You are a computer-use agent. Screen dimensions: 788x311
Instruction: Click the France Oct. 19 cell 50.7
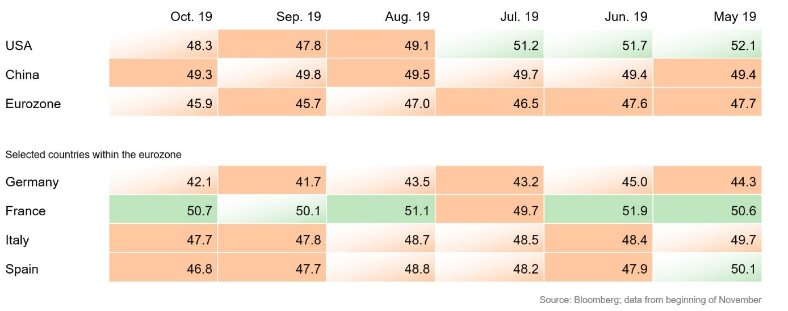[x=199, y=211]
